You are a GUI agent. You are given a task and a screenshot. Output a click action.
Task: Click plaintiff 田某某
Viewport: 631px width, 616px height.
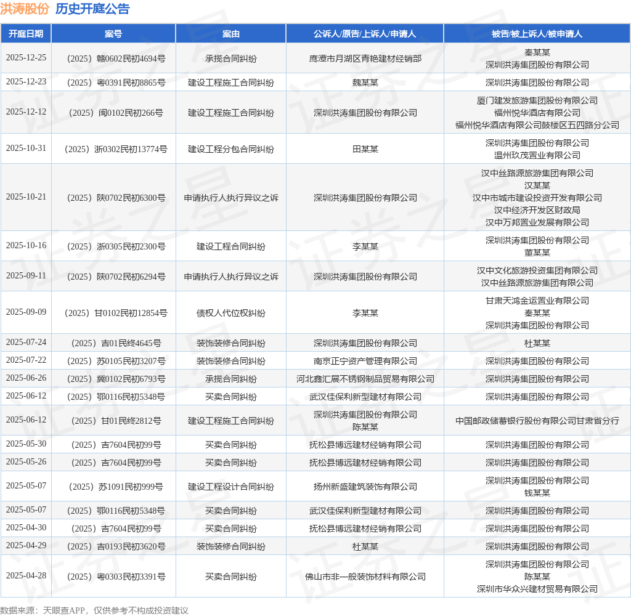(365, 149)
